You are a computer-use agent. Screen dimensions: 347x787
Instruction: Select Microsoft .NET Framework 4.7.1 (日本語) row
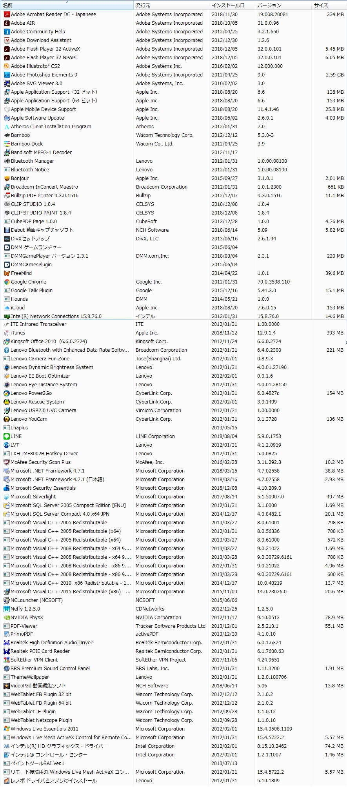[173, 479]
